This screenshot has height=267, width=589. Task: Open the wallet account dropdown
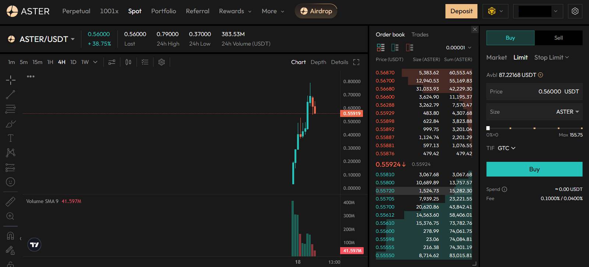pos(538,11)
